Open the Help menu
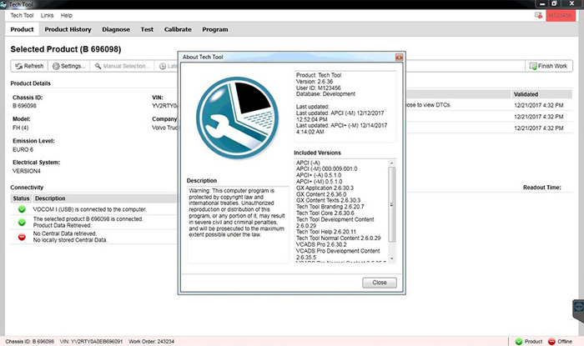The width and height of the screenshot is (584, 346). 66,15
